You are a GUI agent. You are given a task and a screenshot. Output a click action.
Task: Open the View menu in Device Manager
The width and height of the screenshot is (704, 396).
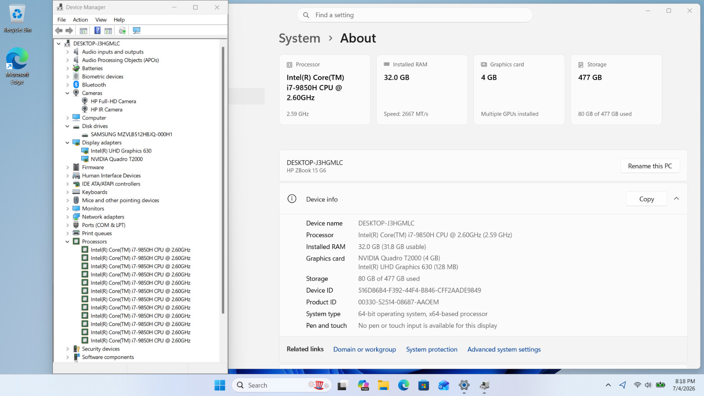point(101,20)
